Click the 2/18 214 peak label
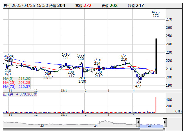This screenshot has width=186, height=134. click(x=97, y=62)
